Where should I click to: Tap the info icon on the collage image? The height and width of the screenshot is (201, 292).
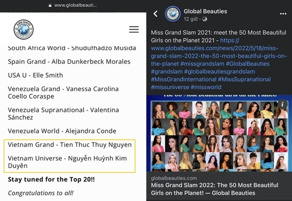click(282, 104)
